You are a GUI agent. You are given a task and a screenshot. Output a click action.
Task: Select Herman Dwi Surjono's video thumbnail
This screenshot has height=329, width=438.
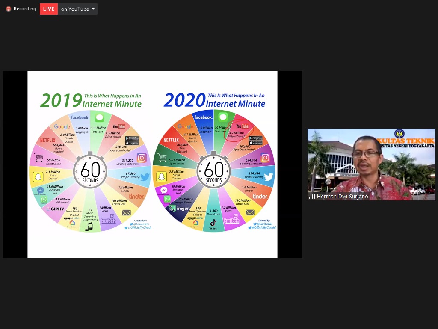tap(371, 164)
